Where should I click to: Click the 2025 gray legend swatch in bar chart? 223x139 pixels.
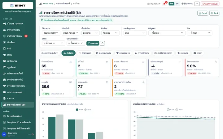point(85,109)
